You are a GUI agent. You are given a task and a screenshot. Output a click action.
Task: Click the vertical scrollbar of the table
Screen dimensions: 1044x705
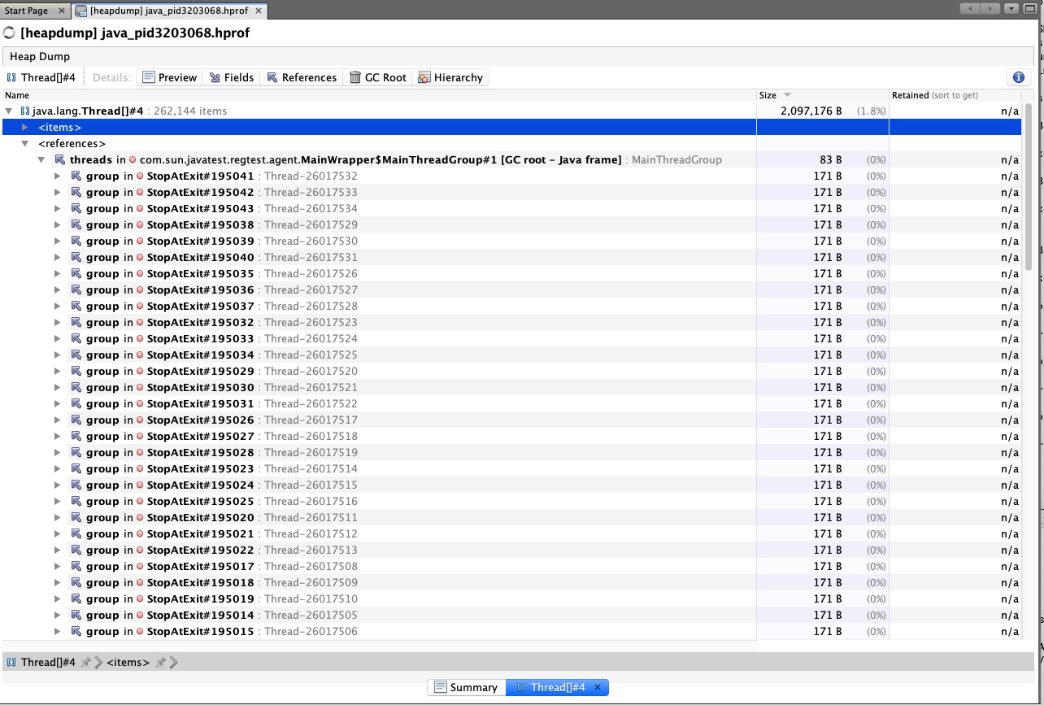(x=1028, y=187)
